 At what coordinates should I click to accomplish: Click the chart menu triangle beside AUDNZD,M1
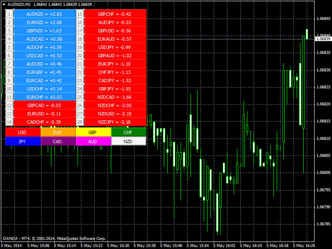4,4
